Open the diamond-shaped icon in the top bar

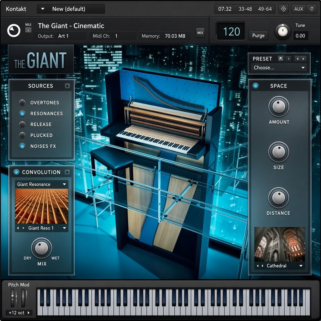pyautogui.click(x=283, y=9)
